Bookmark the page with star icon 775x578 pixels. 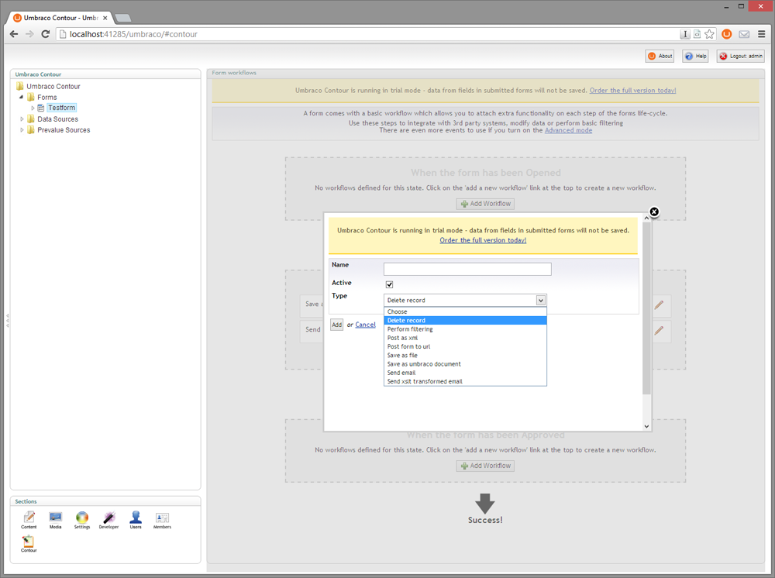(709, 34)
